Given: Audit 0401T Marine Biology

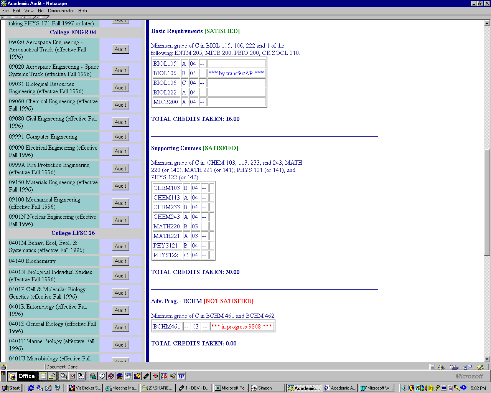Looking at the screenshot, I should coord(120,345).
